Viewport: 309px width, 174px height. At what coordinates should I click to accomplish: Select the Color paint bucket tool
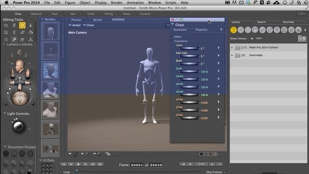coord(30,32)
